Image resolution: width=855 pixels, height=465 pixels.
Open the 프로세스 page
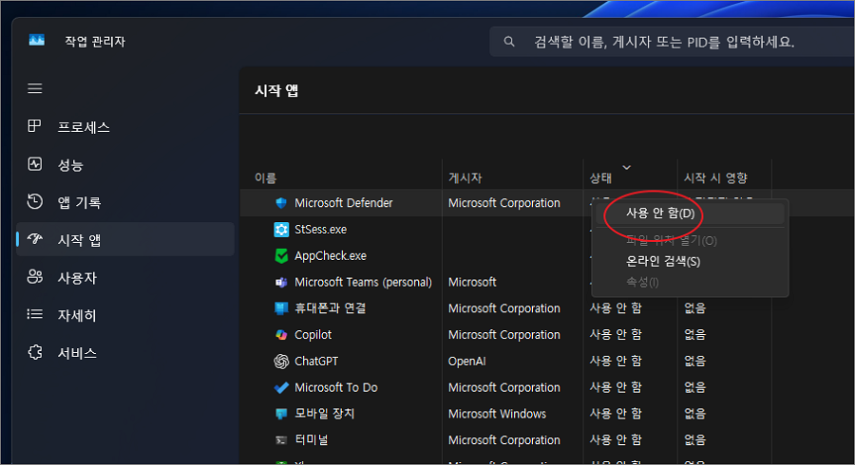[125, 127]
